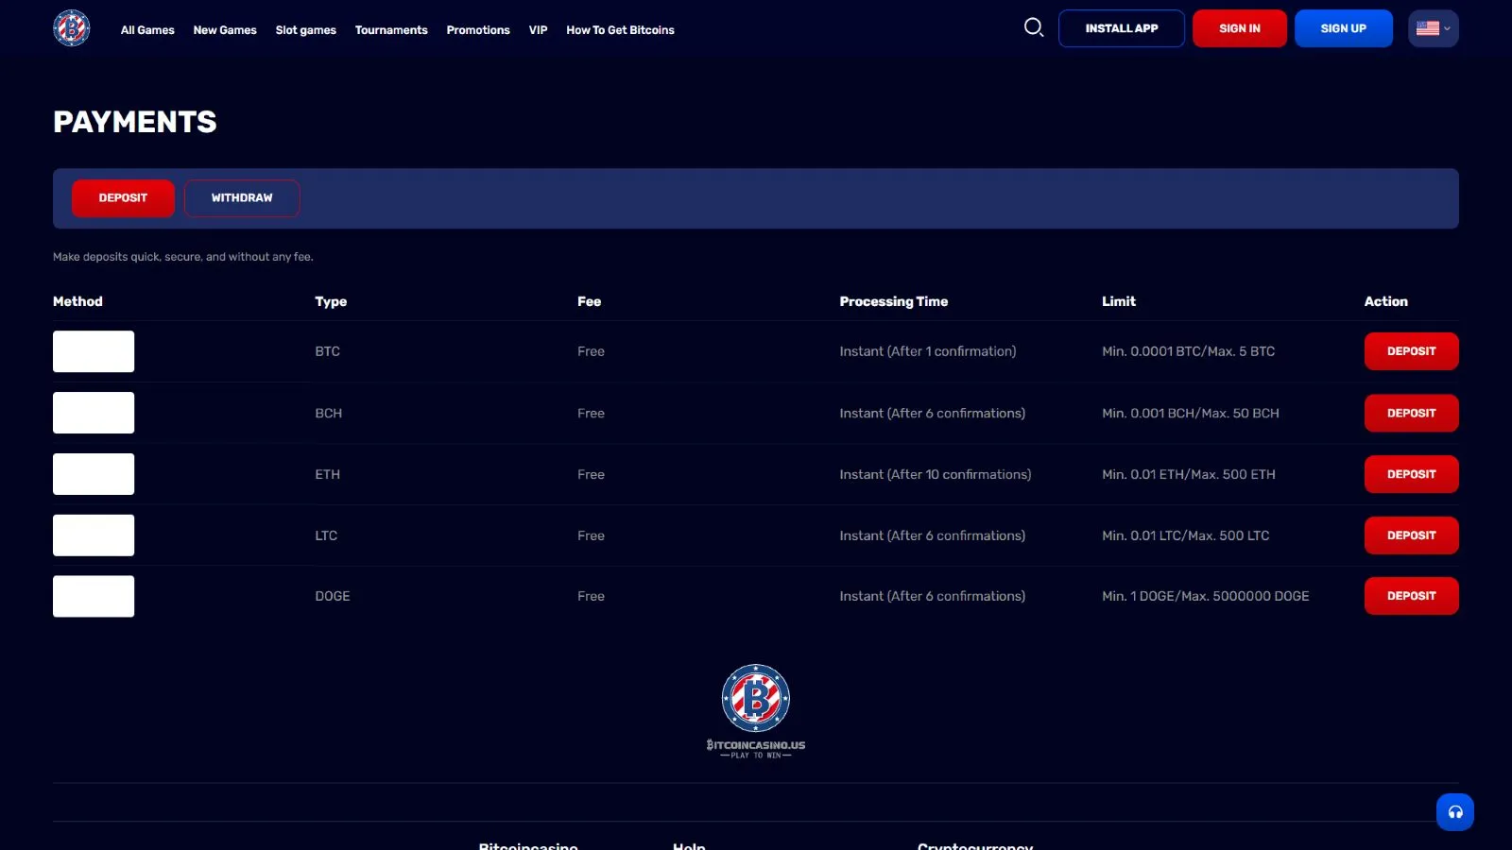
Task: Open How To Get Bitcoins guide
Action: (x=620, y=30)
